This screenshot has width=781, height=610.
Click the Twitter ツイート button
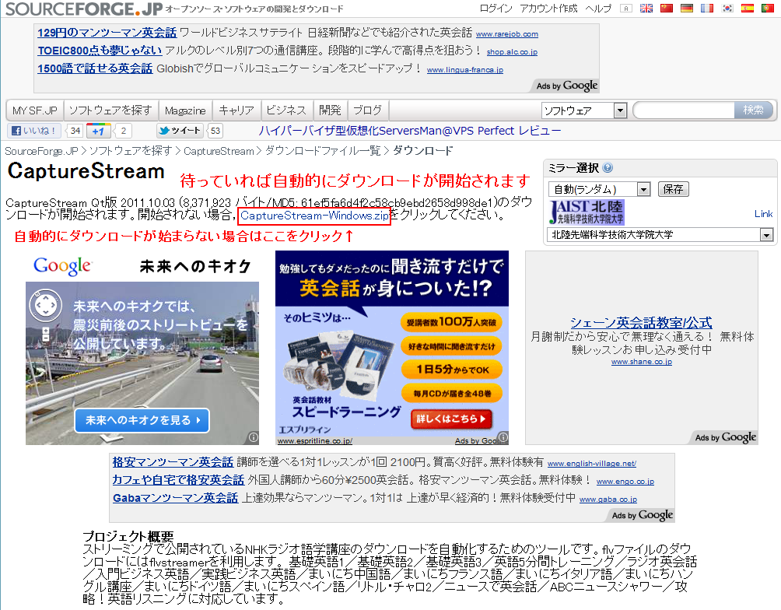(x=180, y=131)
